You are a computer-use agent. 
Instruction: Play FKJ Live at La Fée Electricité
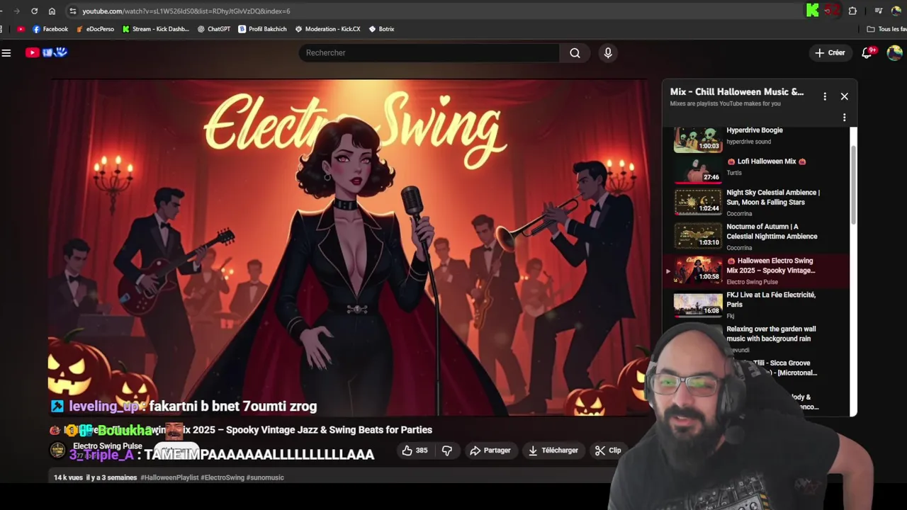pos(755,305)
